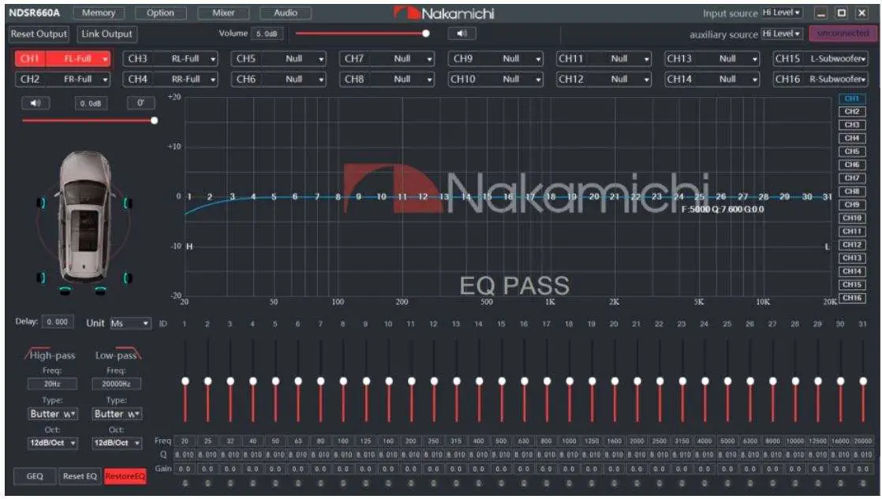Select the rear-right speaker on the car diagram
882x499 pixels.
(126, 276)
